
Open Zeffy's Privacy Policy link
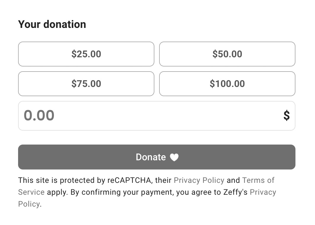tap(263, 192)
